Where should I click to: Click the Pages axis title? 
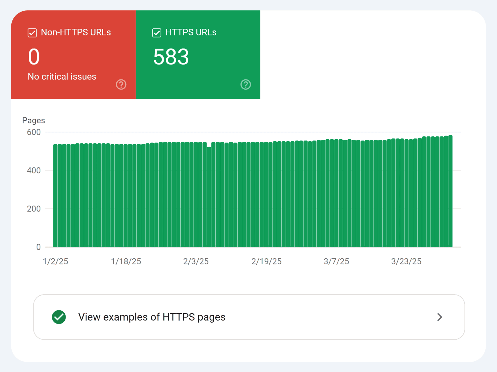pos(34,120)
